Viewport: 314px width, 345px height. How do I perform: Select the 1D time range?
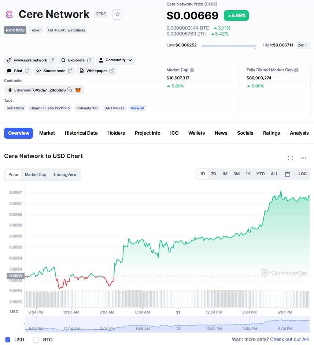click(202, 174)
